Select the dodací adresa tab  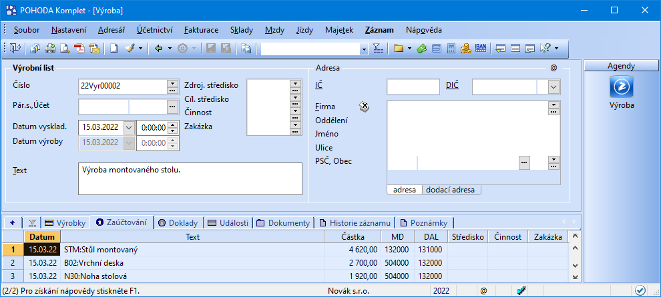[450, 190]
